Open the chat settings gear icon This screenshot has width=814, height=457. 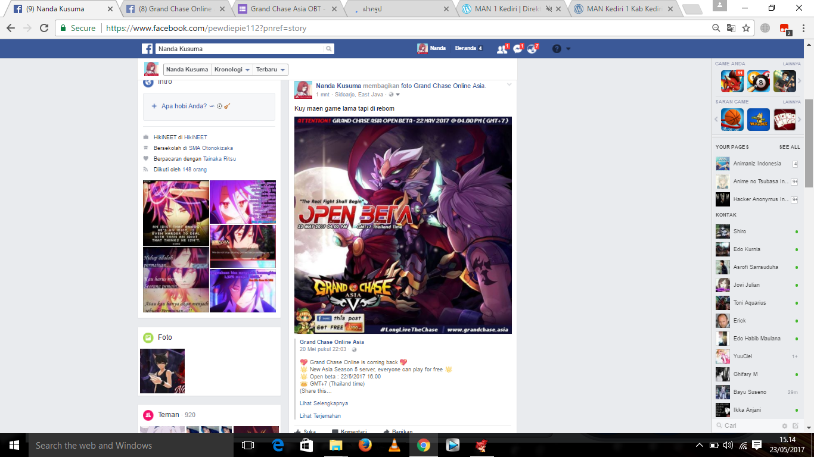[785, 426]
